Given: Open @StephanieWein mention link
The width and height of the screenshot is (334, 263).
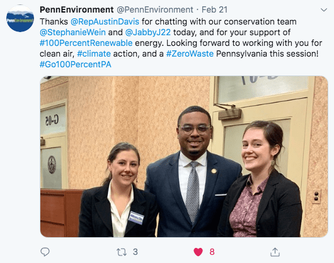Looking at the screenshot, I should 72,32.
